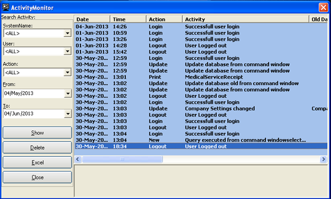Open the From date picker arrow
This screenshot has height=199, width=331.
point(68,93)
